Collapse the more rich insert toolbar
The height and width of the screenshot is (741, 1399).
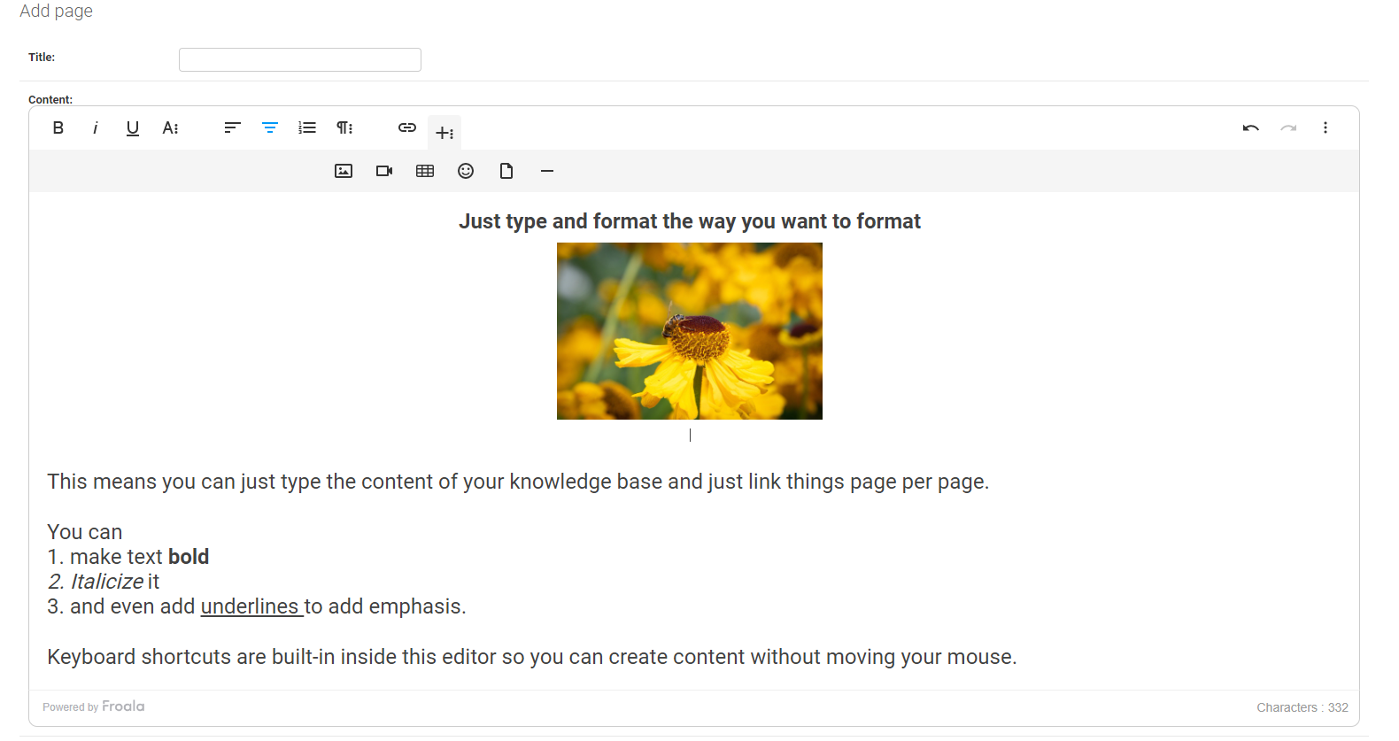444,133
